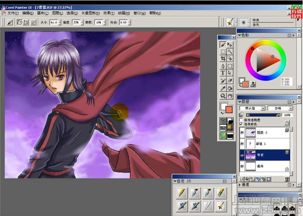Open the layer composite method dropdown 默认值
The width and height of the screenshot is (303, 216).
coord(253,108)
